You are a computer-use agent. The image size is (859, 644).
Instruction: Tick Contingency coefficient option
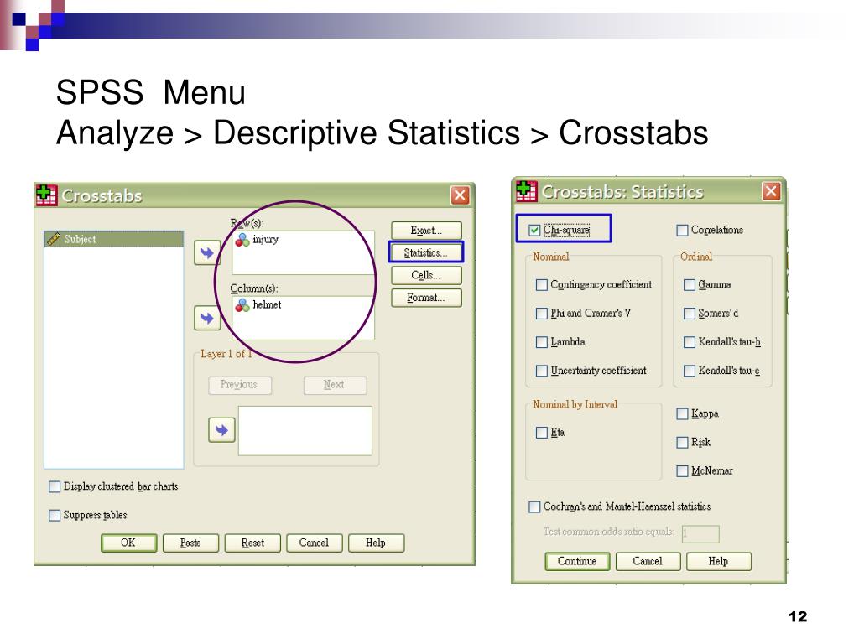tap(542, 285)
